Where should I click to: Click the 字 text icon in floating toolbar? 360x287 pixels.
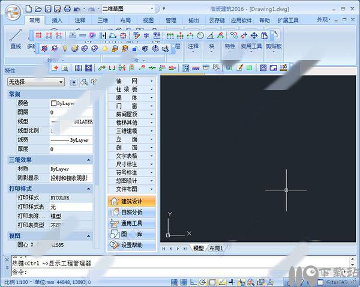tap(146, 35)
